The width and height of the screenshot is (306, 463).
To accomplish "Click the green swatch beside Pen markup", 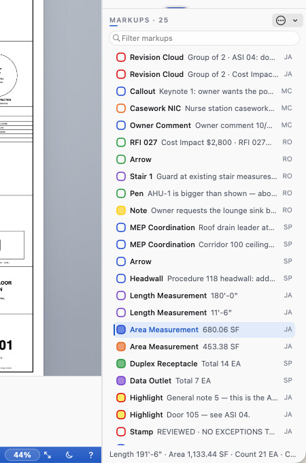I will point(121,193).
